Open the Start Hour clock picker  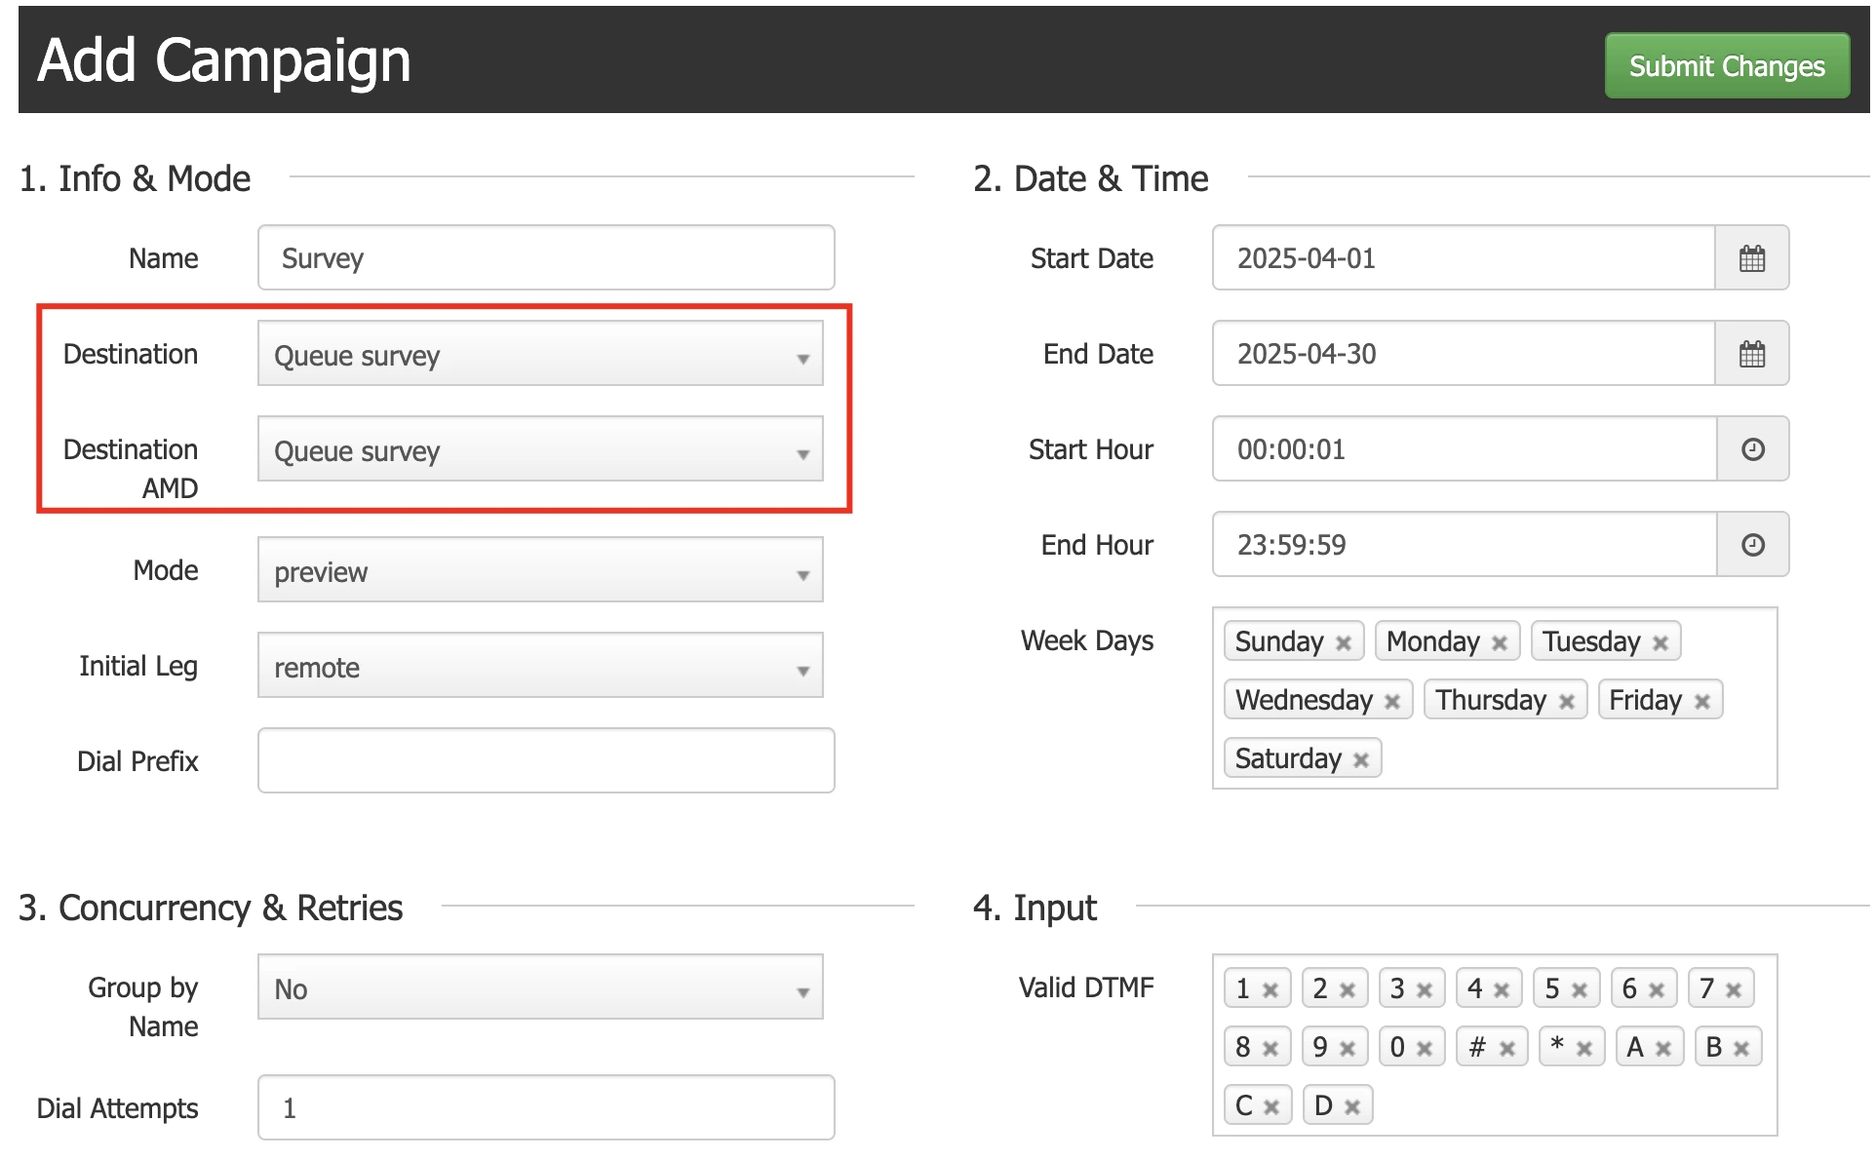(1752, 448)
